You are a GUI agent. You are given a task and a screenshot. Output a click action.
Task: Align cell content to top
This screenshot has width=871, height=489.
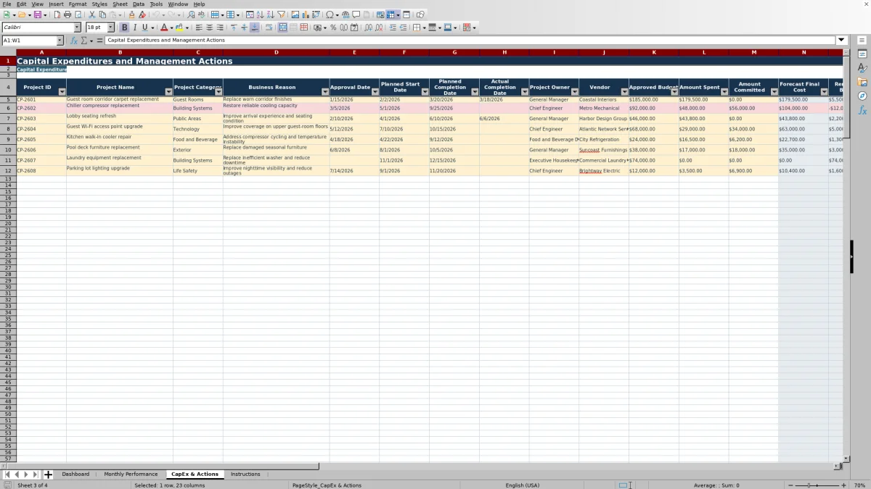coord(234,28)
